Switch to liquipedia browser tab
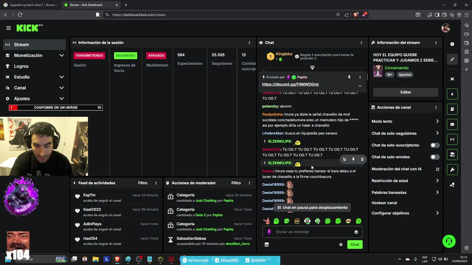472x265 pixels. [x=30, y=5]
